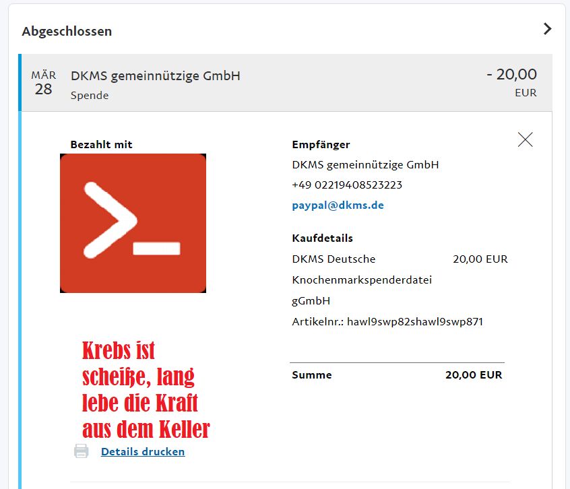This screenshot has height=489, width=570.
Task: Click the printer icon beside Details drucken
Action: [x=81, y=451]
